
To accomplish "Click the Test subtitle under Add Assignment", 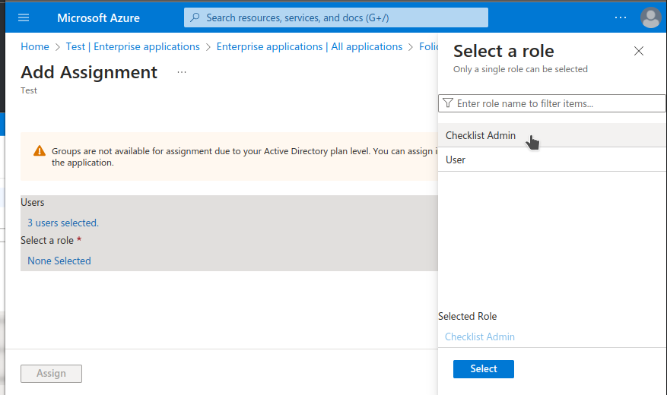I will tap(28, 90).
